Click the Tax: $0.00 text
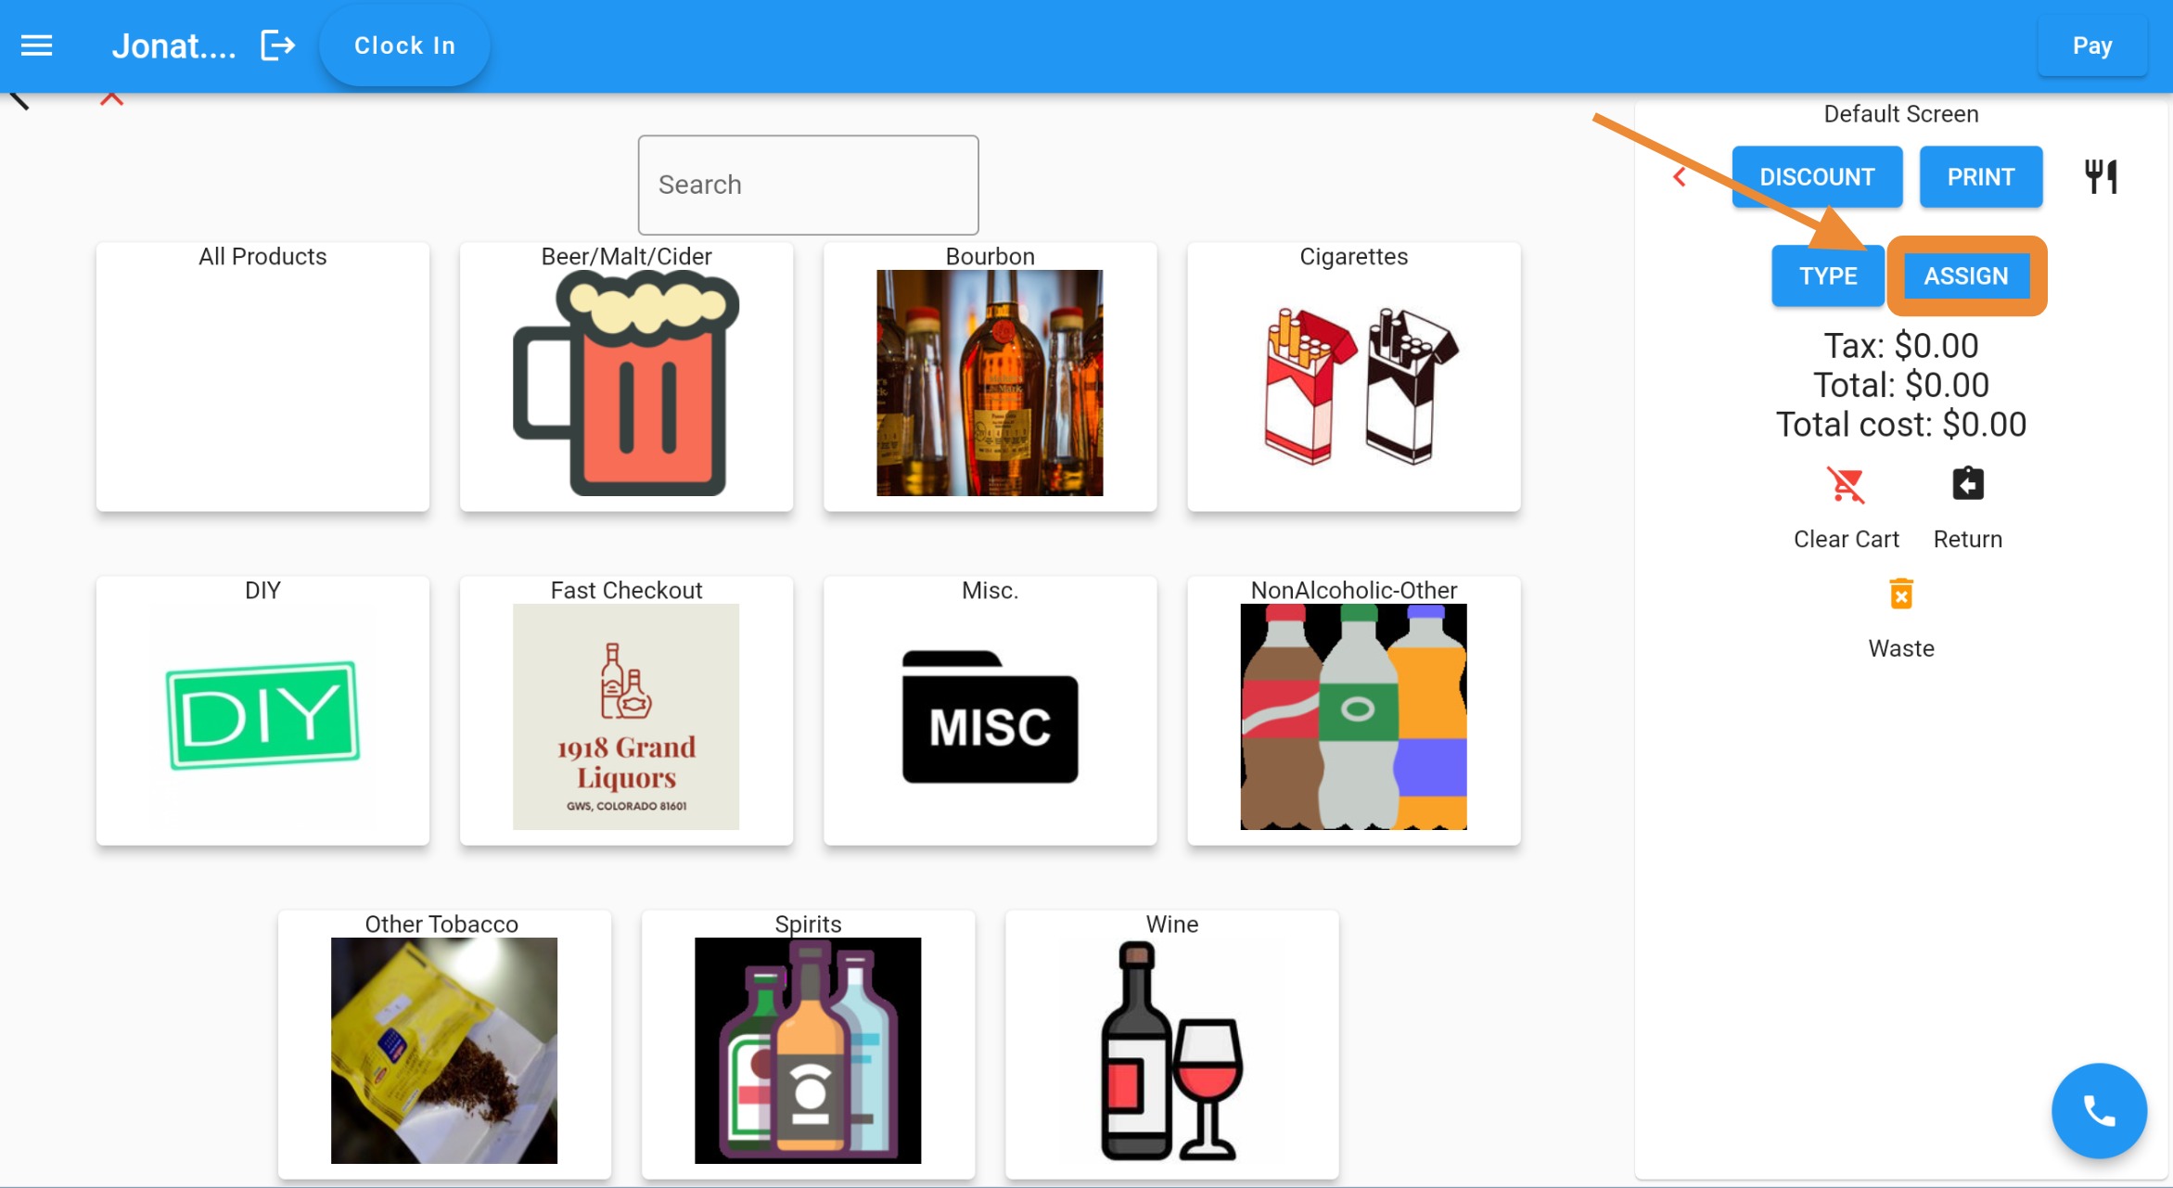The height and width of the screenshot is (1188, 2173). pos(1900,346)
